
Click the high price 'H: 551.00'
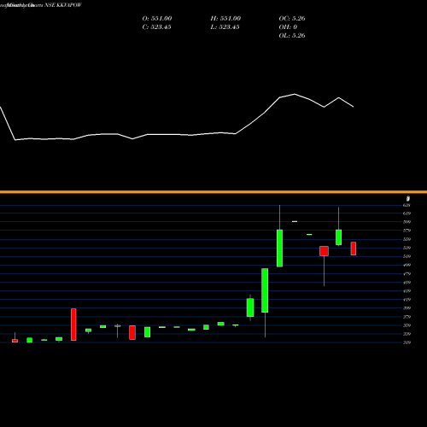pos(225,19)
